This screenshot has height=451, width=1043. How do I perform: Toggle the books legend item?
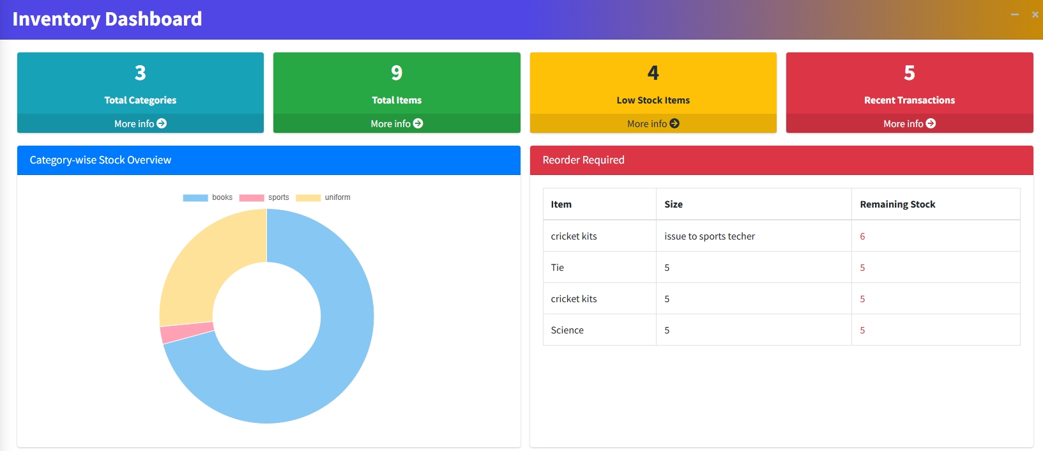click(208, 197)
